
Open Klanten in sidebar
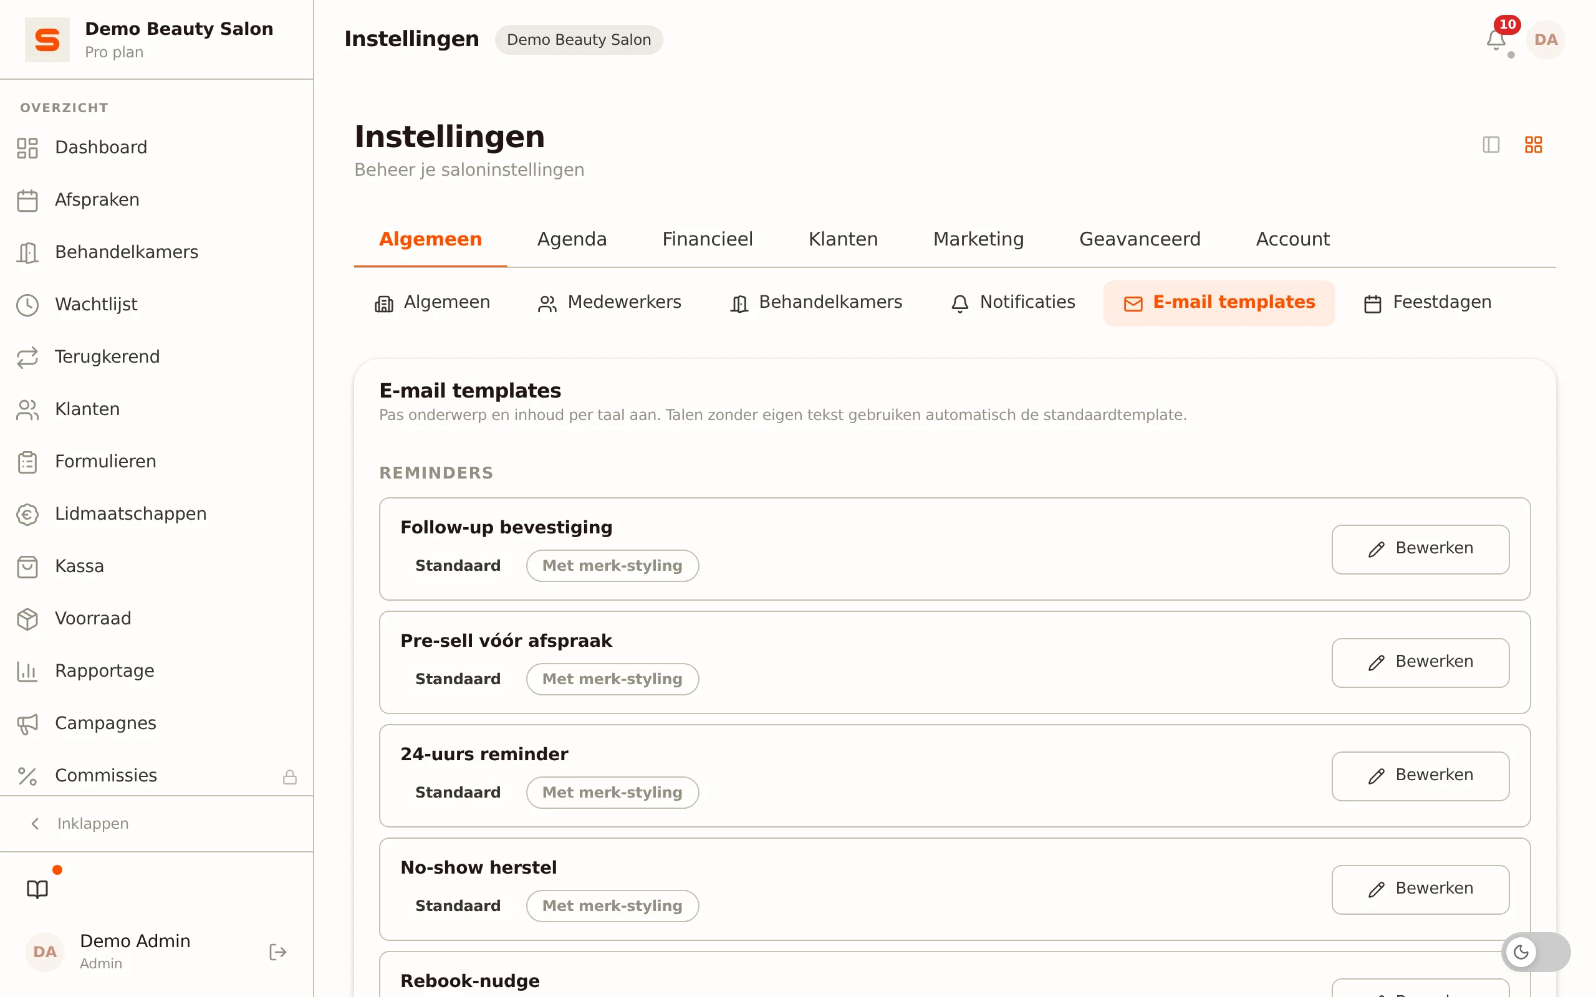pyautogui.click(x=156, y=409)
